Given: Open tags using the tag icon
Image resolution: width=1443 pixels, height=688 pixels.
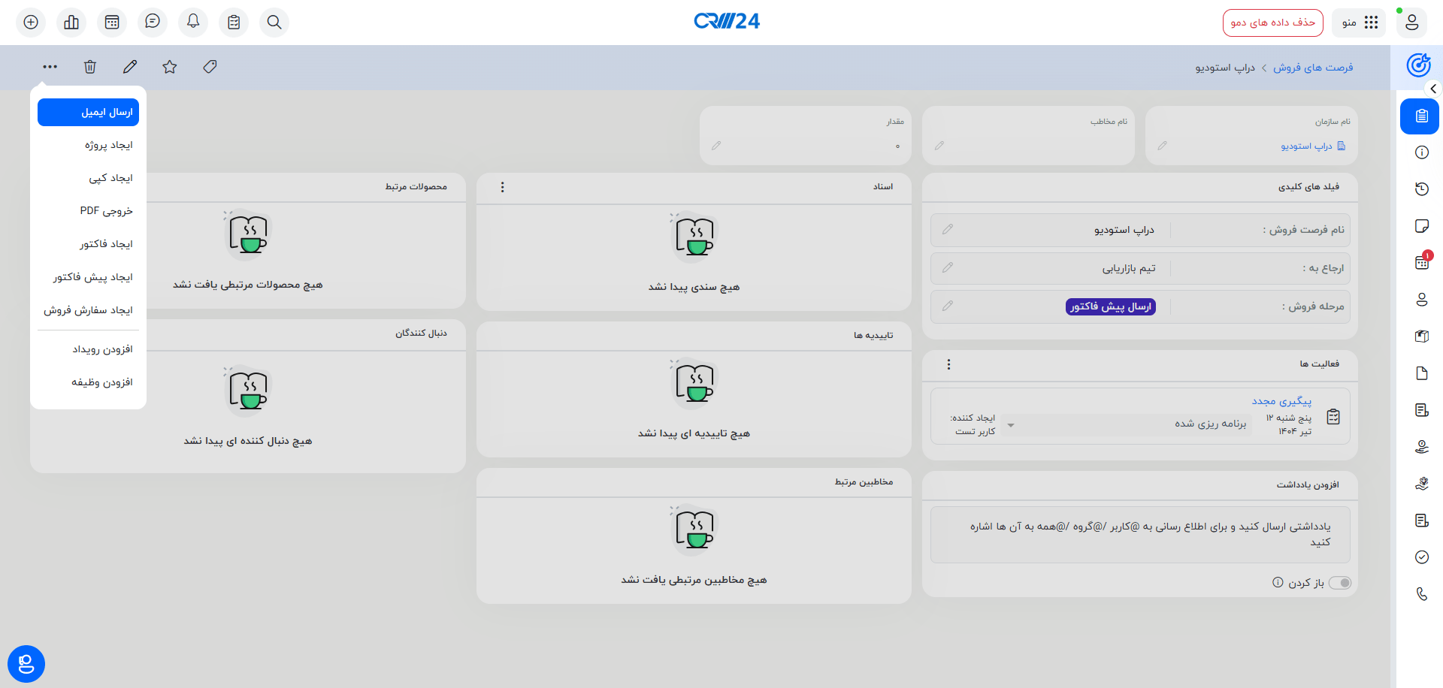Looking at the screenshot, I should [x=209, y=67].
